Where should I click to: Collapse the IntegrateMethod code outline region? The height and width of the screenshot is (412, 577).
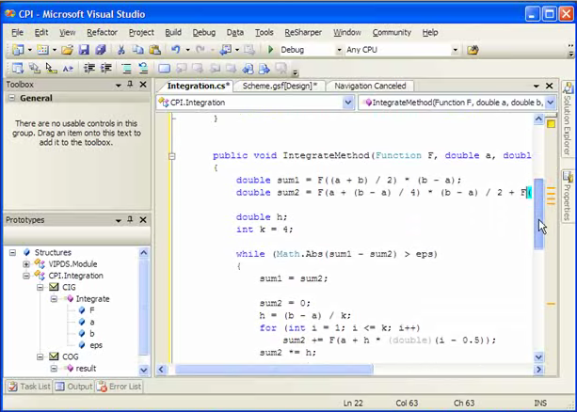pyautogui.click(x=171, y=156)
